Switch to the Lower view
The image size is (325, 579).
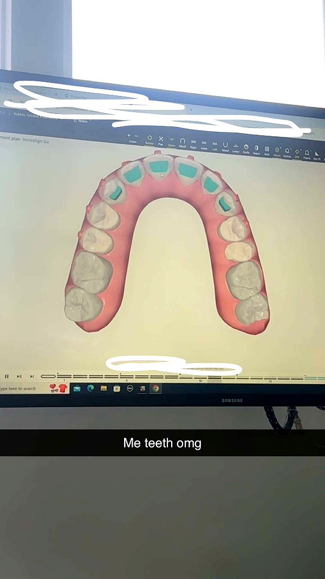236,148
